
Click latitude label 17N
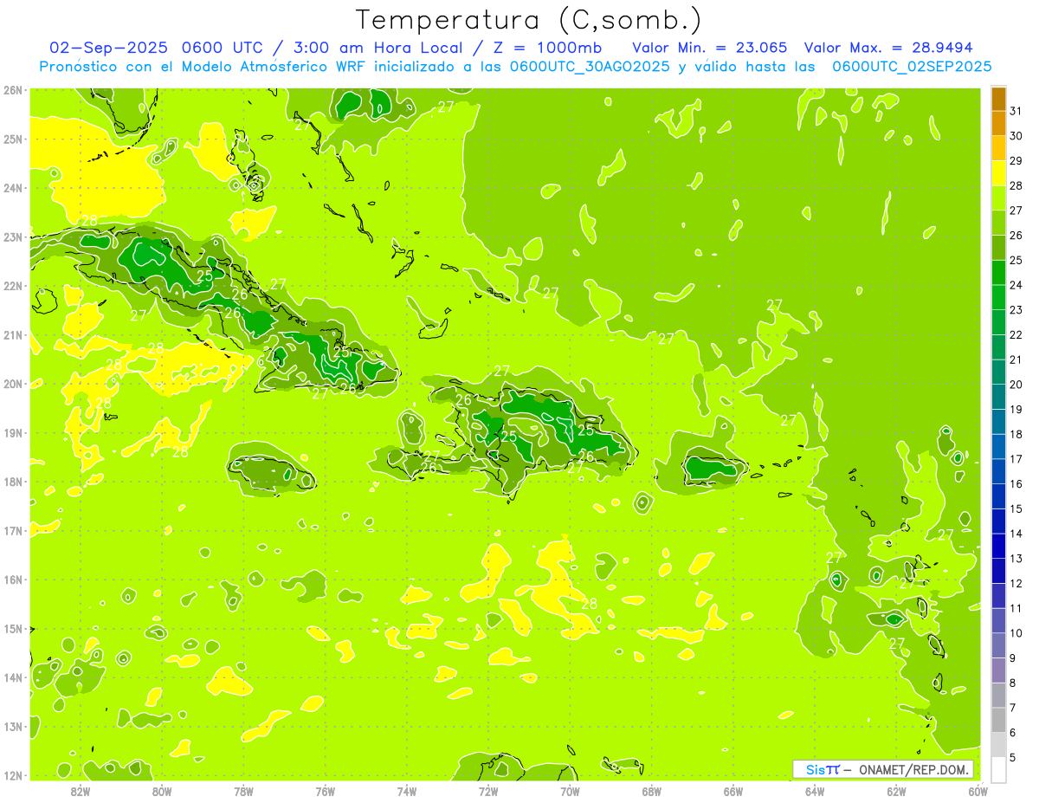[x=13, y=531]
